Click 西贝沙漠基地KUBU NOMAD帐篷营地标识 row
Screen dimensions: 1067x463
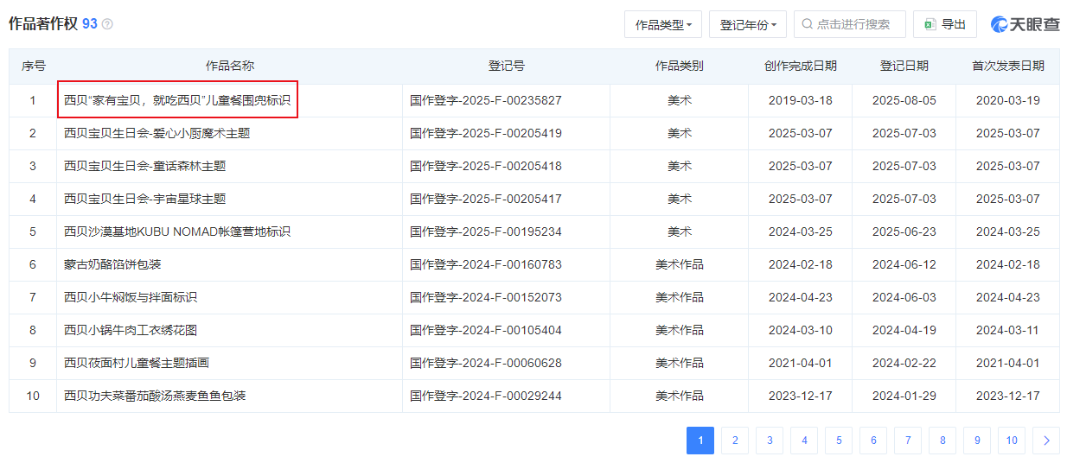177,231
